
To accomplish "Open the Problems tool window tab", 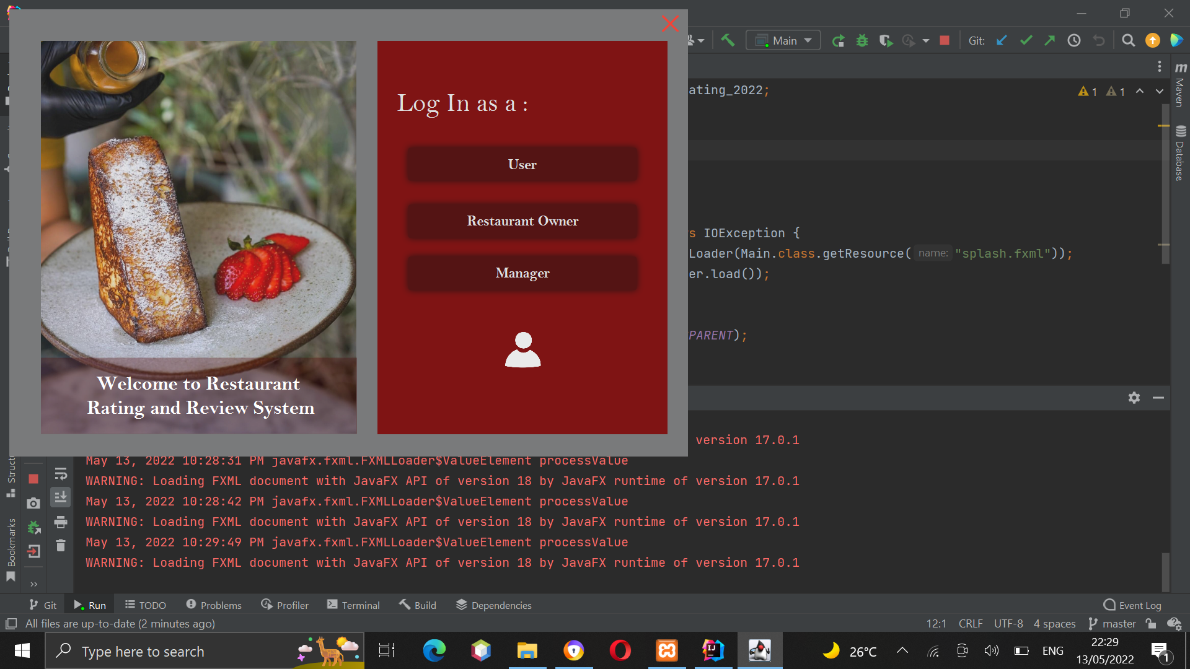I will pos(213,605).
